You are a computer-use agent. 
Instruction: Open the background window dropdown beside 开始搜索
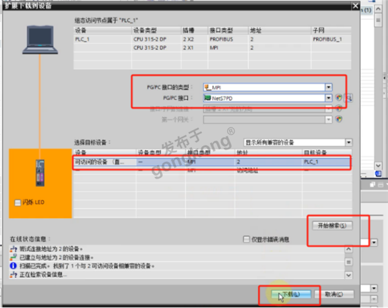point(374,243)
